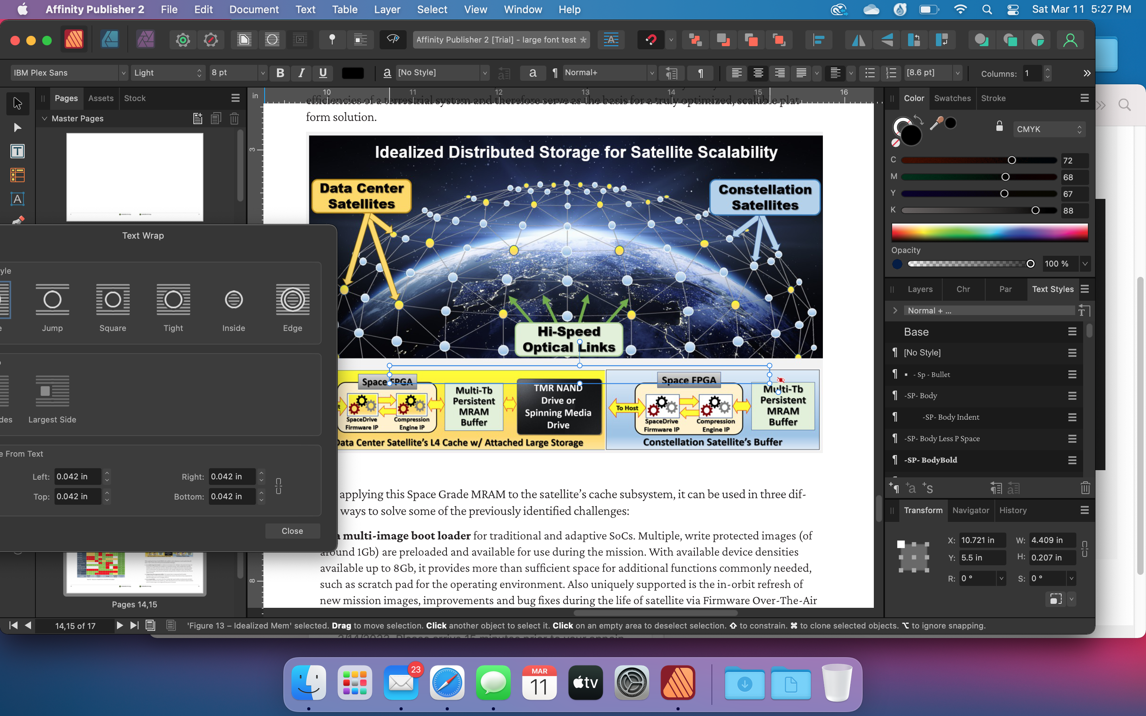Set text alignment to left

737,73
